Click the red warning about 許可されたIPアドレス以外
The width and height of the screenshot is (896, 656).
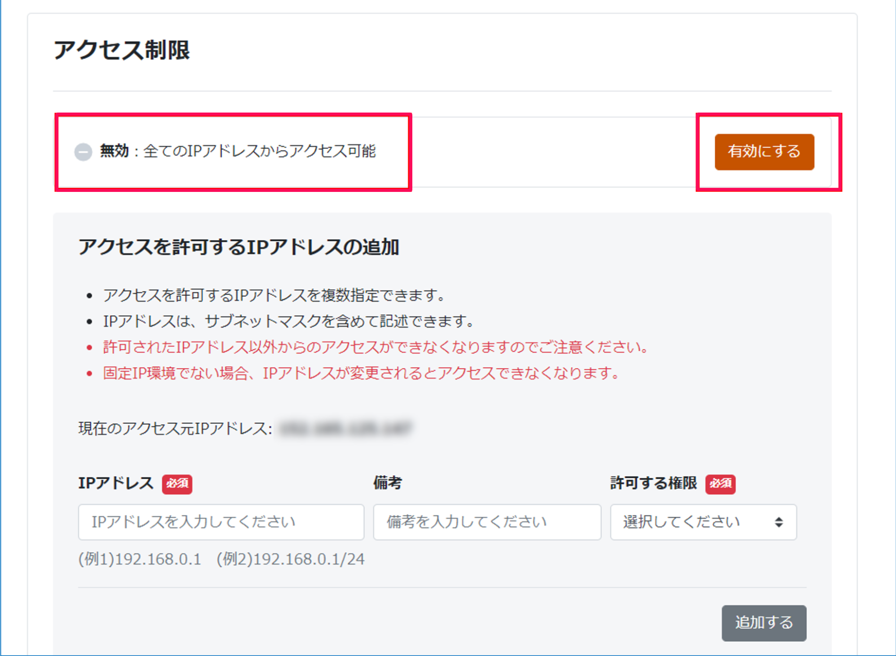[375, 347]
